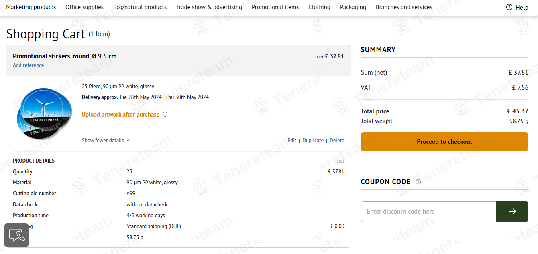The width and height of the screenshot is (538, 254).
Task: Submit coupon with the arrow button
Action: (512, 211)
